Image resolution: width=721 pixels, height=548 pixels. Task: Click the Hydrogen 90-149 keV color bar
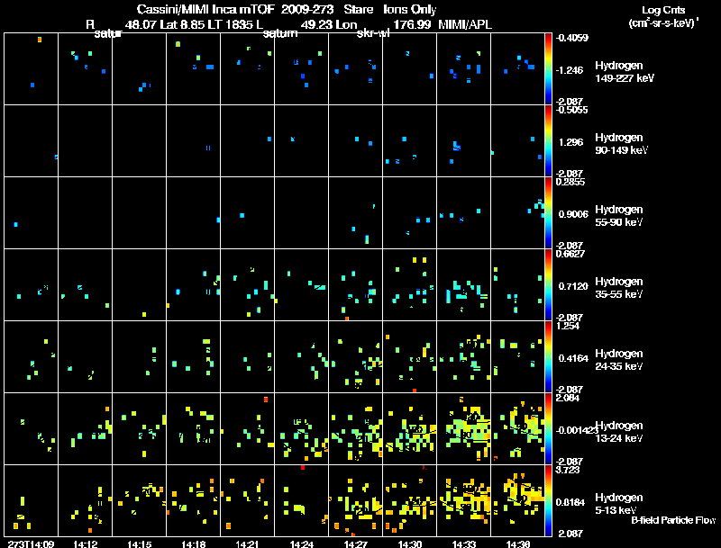548,141
